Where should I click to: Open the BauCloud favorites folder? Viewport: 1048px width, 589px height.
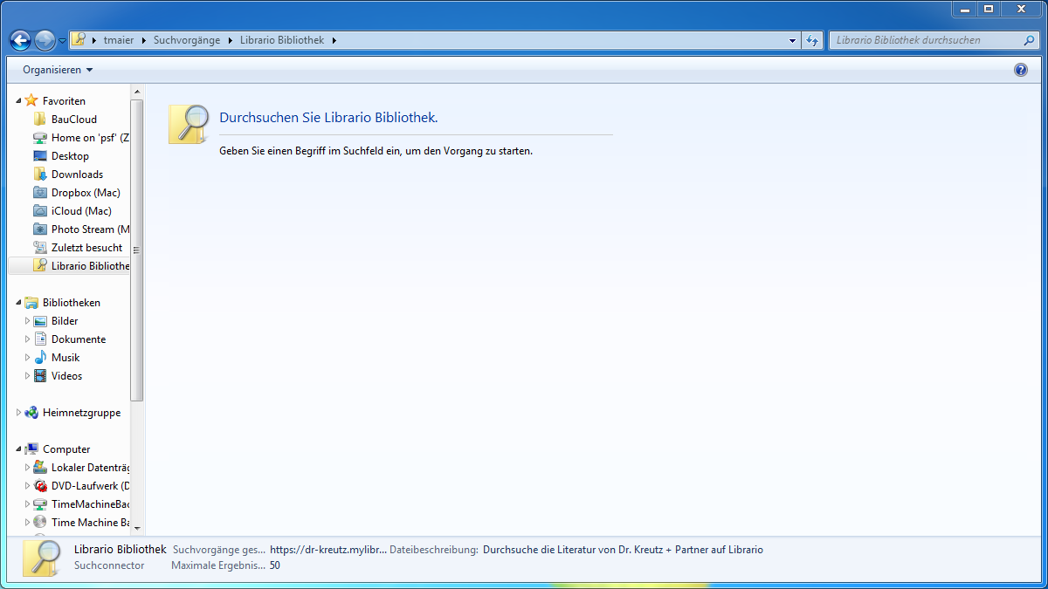[73, 120]
